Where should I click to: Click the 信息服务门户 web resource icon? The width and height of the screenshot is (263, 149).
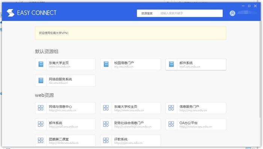[171, 108]
